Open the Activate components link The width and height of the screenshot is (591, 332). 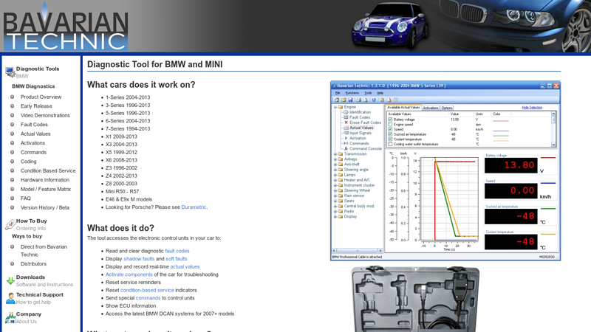click(129, 274)
